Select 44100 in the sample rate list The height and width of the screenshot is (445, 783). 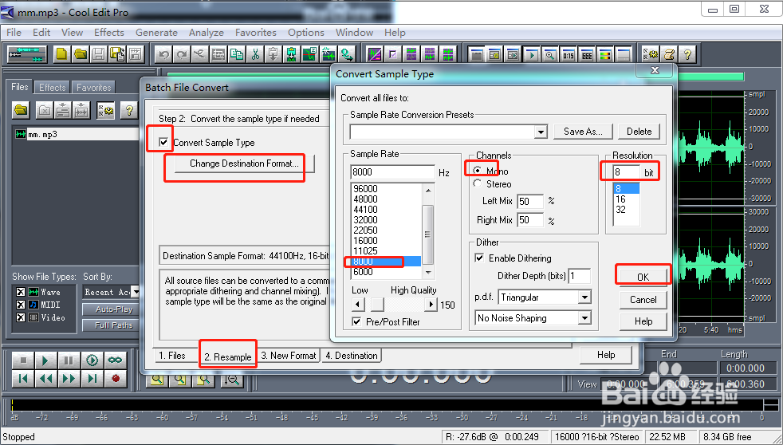(387, 209)
